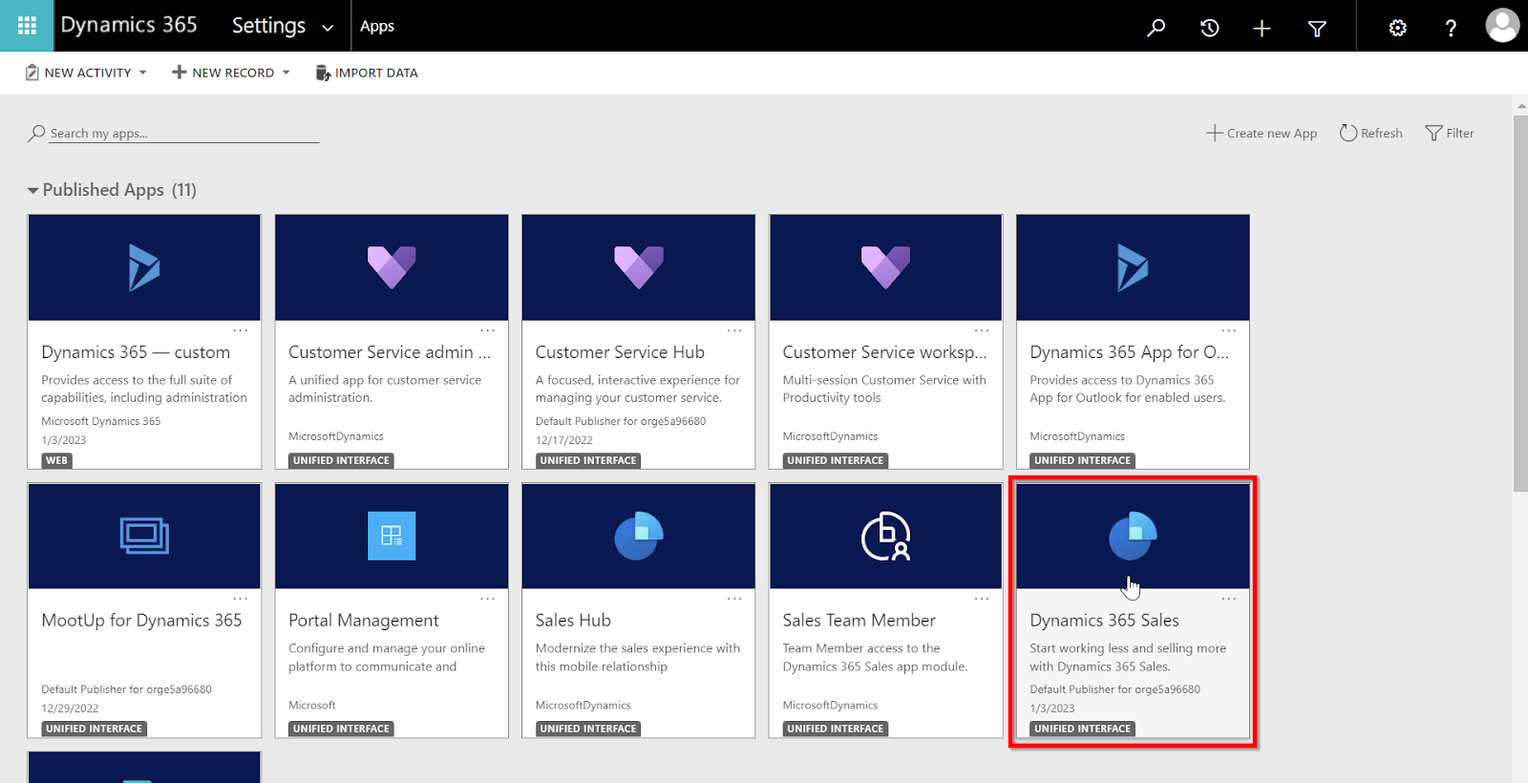This screenshot has height=783, width=1528.
Task: Open more options for Customer Service Hub
Action: coord(734,331)
